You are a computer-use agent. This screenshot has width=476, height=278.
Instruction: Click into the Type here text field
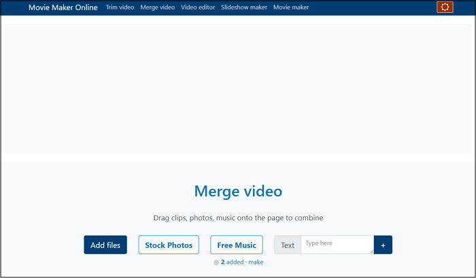click(336, 245)
